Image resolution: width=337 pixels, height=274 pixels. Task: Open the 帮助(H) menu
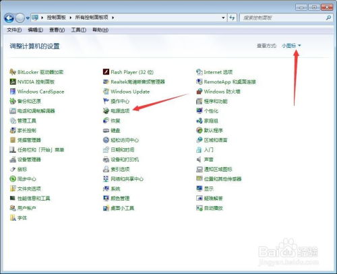click(100, 30)
